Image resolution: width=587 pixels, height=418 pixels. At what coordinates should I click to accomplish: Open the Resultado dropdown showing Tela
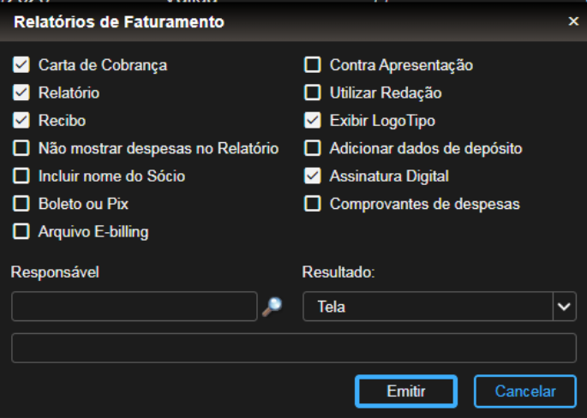pos(428,306)
